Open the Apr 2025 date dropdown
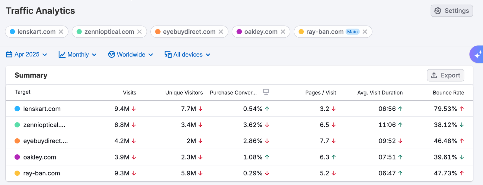Image resolution: width=483 pixels, height=185 pixels. click(27, 54)
